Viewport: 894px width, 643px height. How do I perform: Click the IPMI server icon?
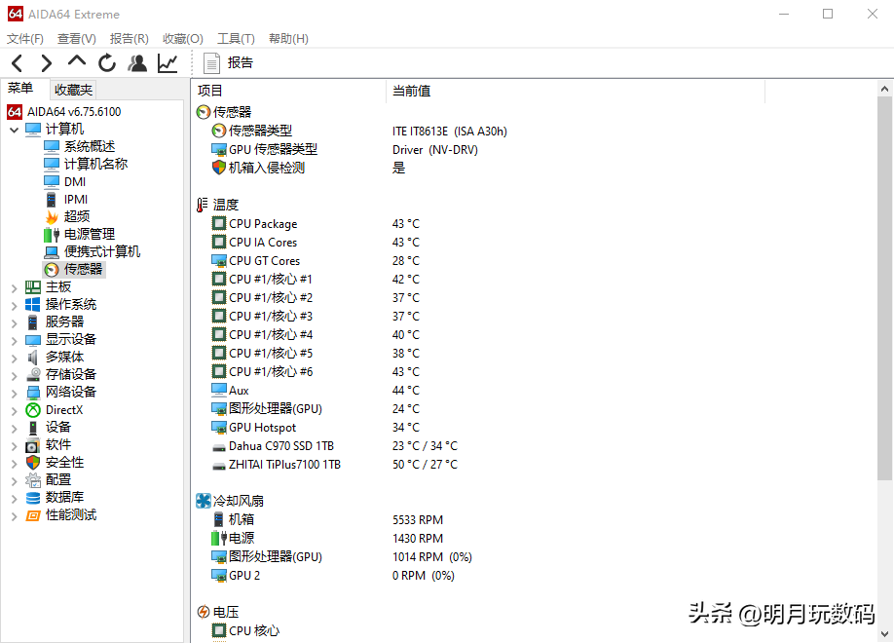pos(52,199)
